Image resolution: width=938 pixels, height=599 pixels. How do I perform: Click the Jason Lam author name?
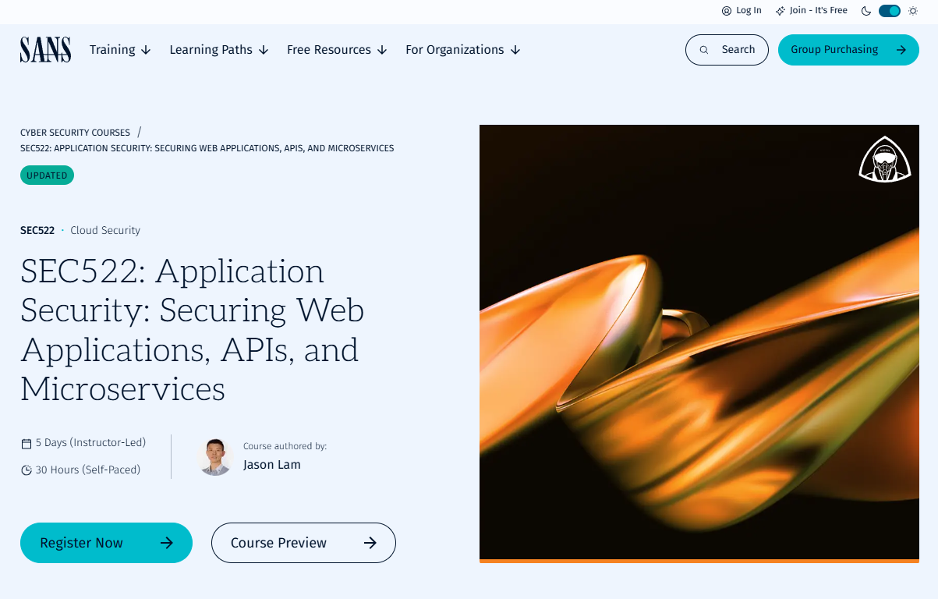point(272,465)
